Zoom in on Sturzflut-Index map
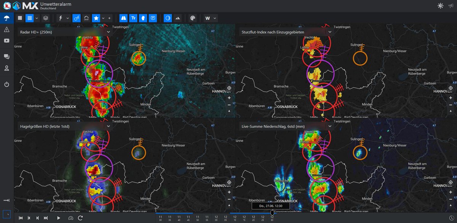The height and width of the screenshot is (223, 457). [x=451, y=97]
